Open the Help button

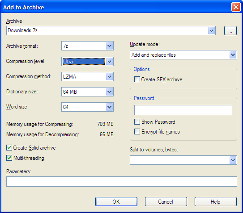216,201
